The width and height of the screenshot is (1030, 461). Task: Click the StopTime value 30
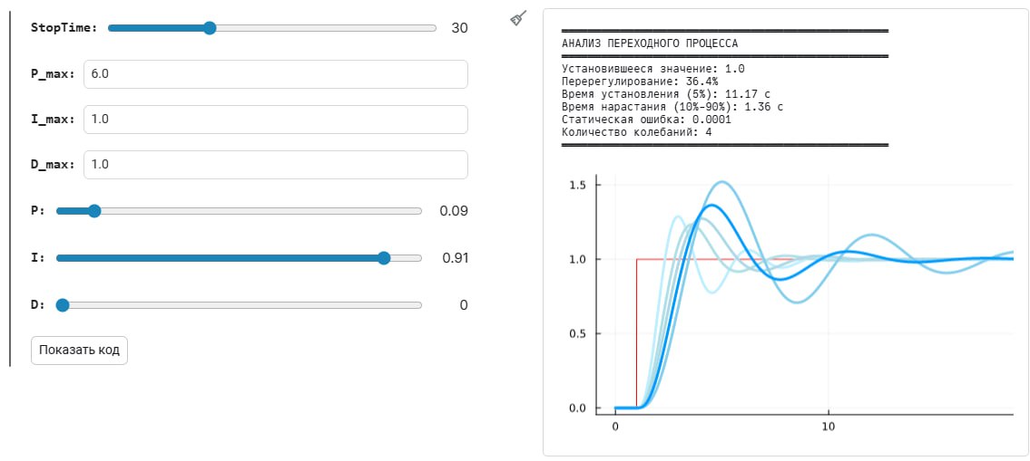pos(459,27)
